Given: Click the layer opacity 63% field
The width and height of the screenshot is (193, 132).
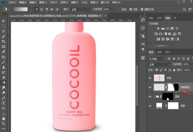Looking at the screenshot, I should click(x=187, y=64).
